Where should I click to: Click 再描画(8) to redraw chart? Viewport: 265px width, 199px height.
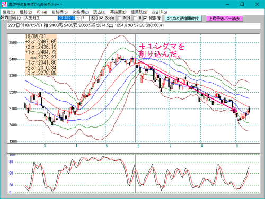[x=118, y=12]
